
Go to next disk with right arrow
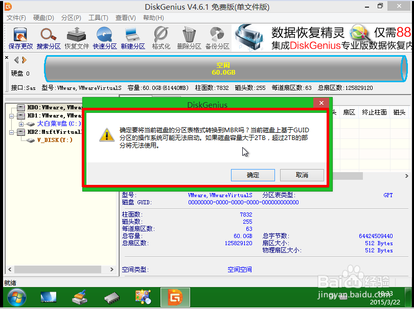click(25, 60)
